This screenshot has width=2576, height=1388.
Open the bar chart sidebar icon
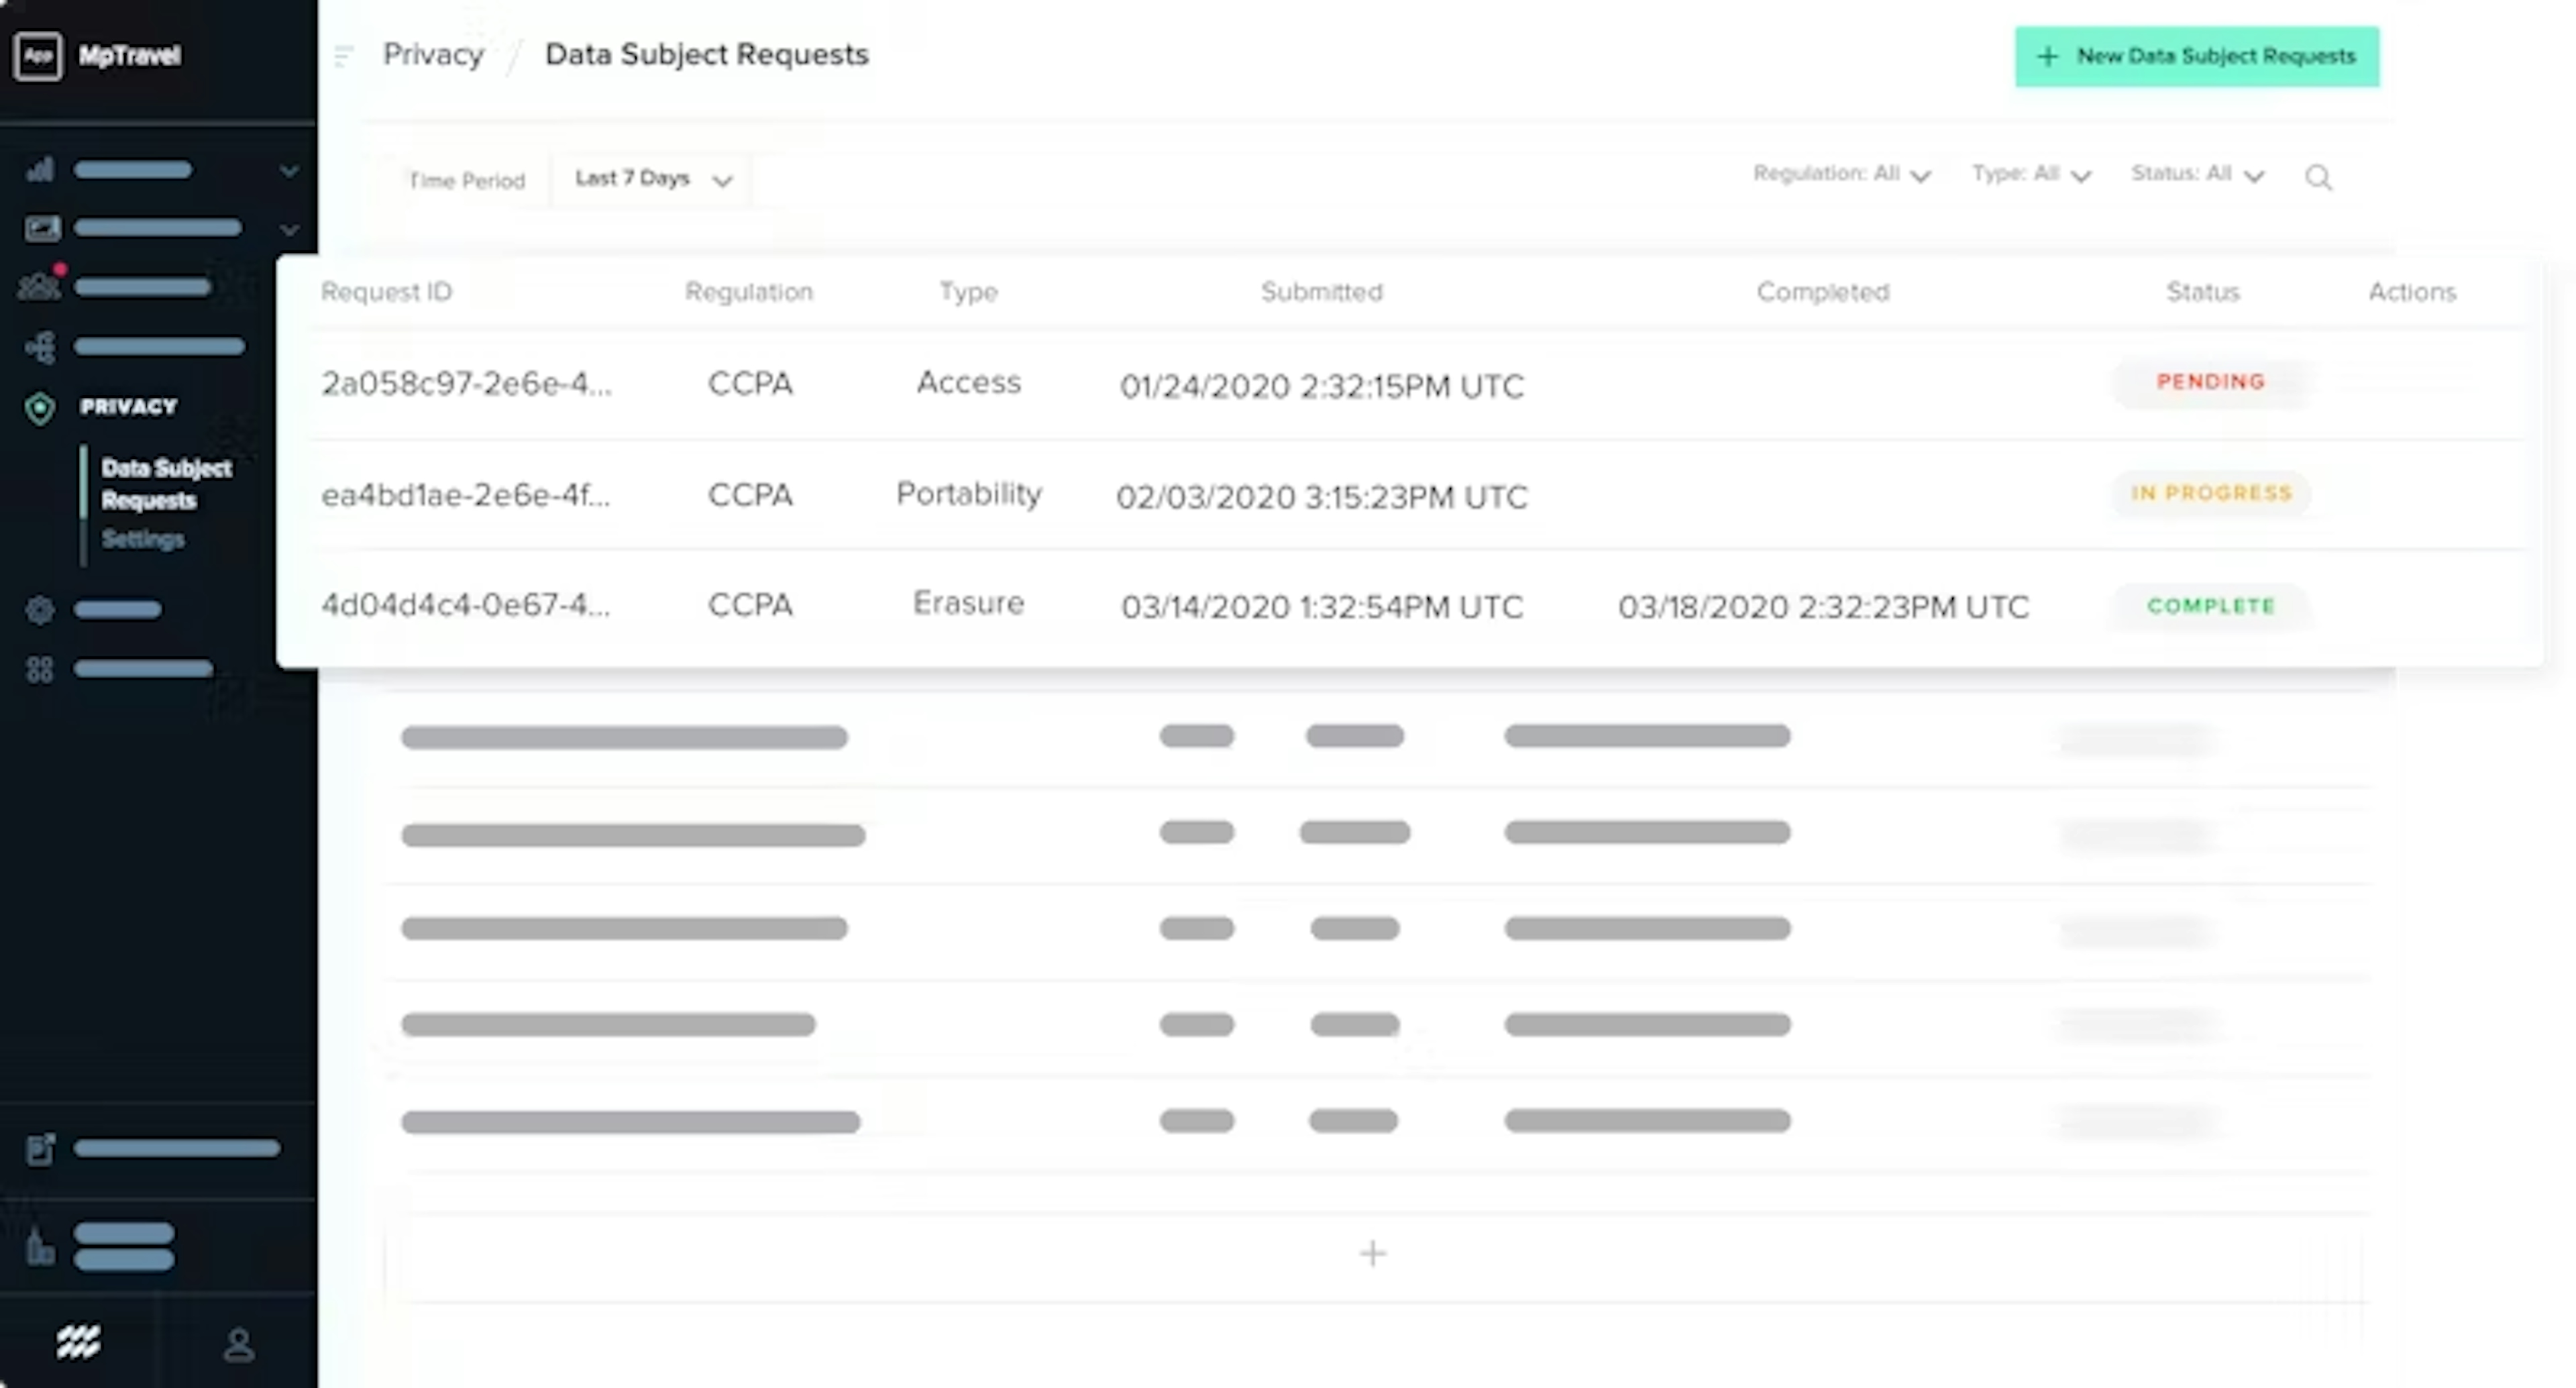pyautogui.click(x=40, y=170)
